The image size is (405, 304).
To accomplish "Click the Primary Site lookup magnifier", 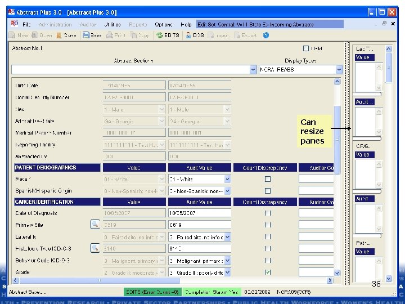I will (x=95, y=225).
